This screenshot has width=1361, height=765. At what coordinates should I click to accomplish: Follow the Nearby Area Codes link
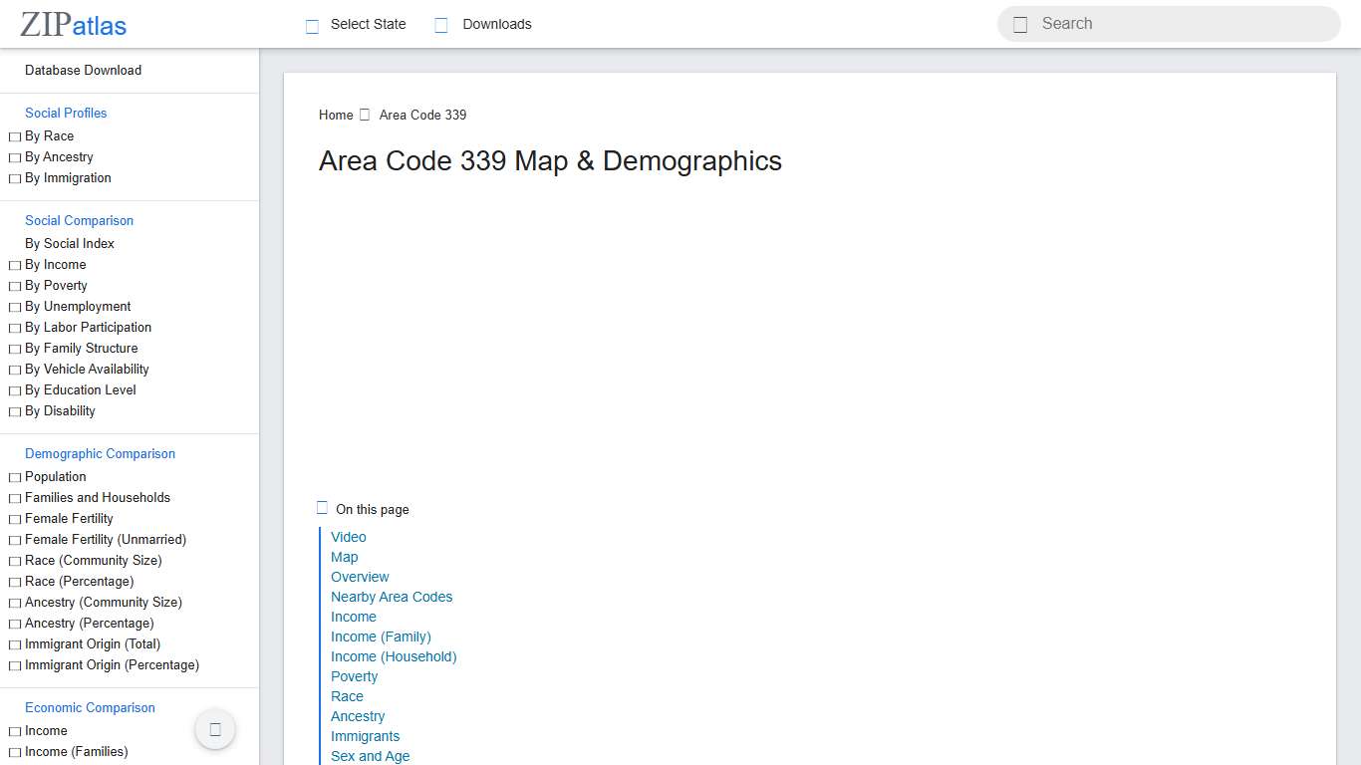[392, 597]
